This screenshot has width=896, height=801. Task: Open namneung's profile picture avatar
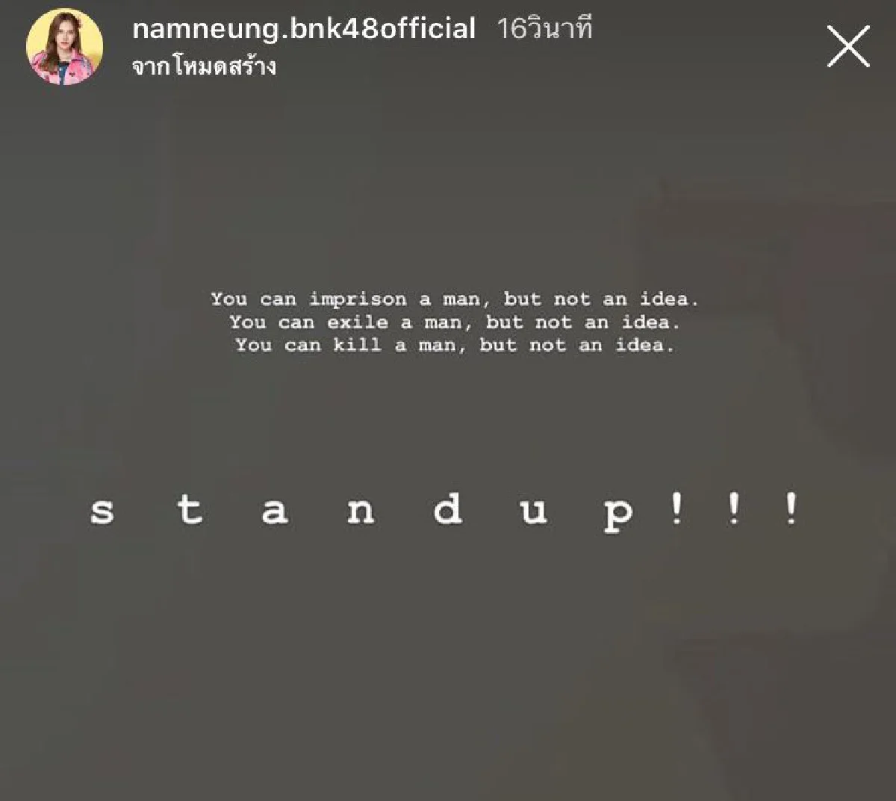[x=64, y=47]
